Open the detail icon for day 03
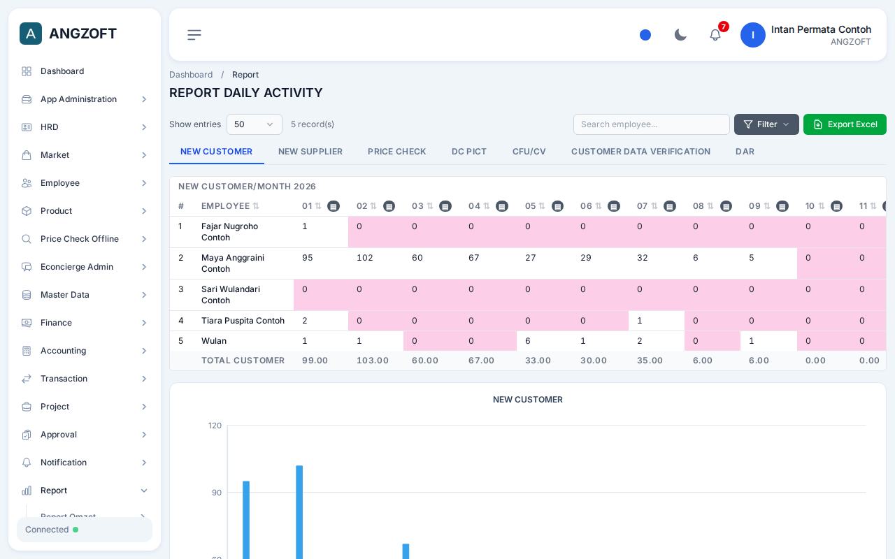Screen dimensions: 895x559 (445, 206)
